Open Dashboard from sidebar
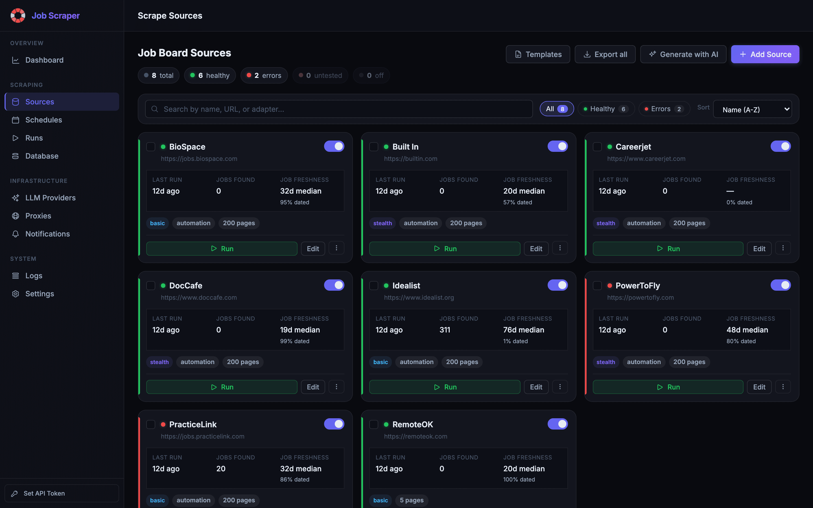The image size is (813, 508). (x=62, y=60)
